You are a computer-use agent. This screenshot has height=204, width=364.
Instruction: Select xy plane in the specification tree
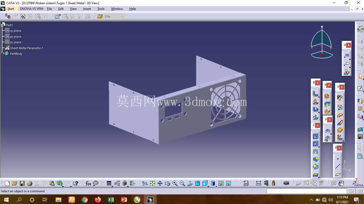16,31
